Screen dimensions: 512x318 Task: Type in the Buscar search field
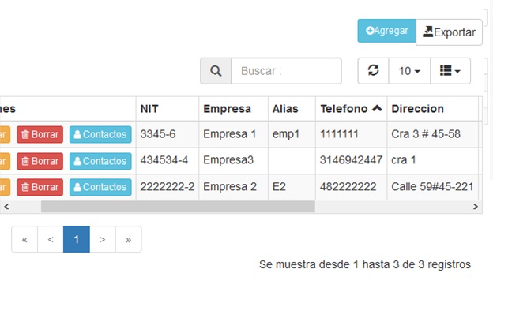pyautogui.click(x=286, y=71)
